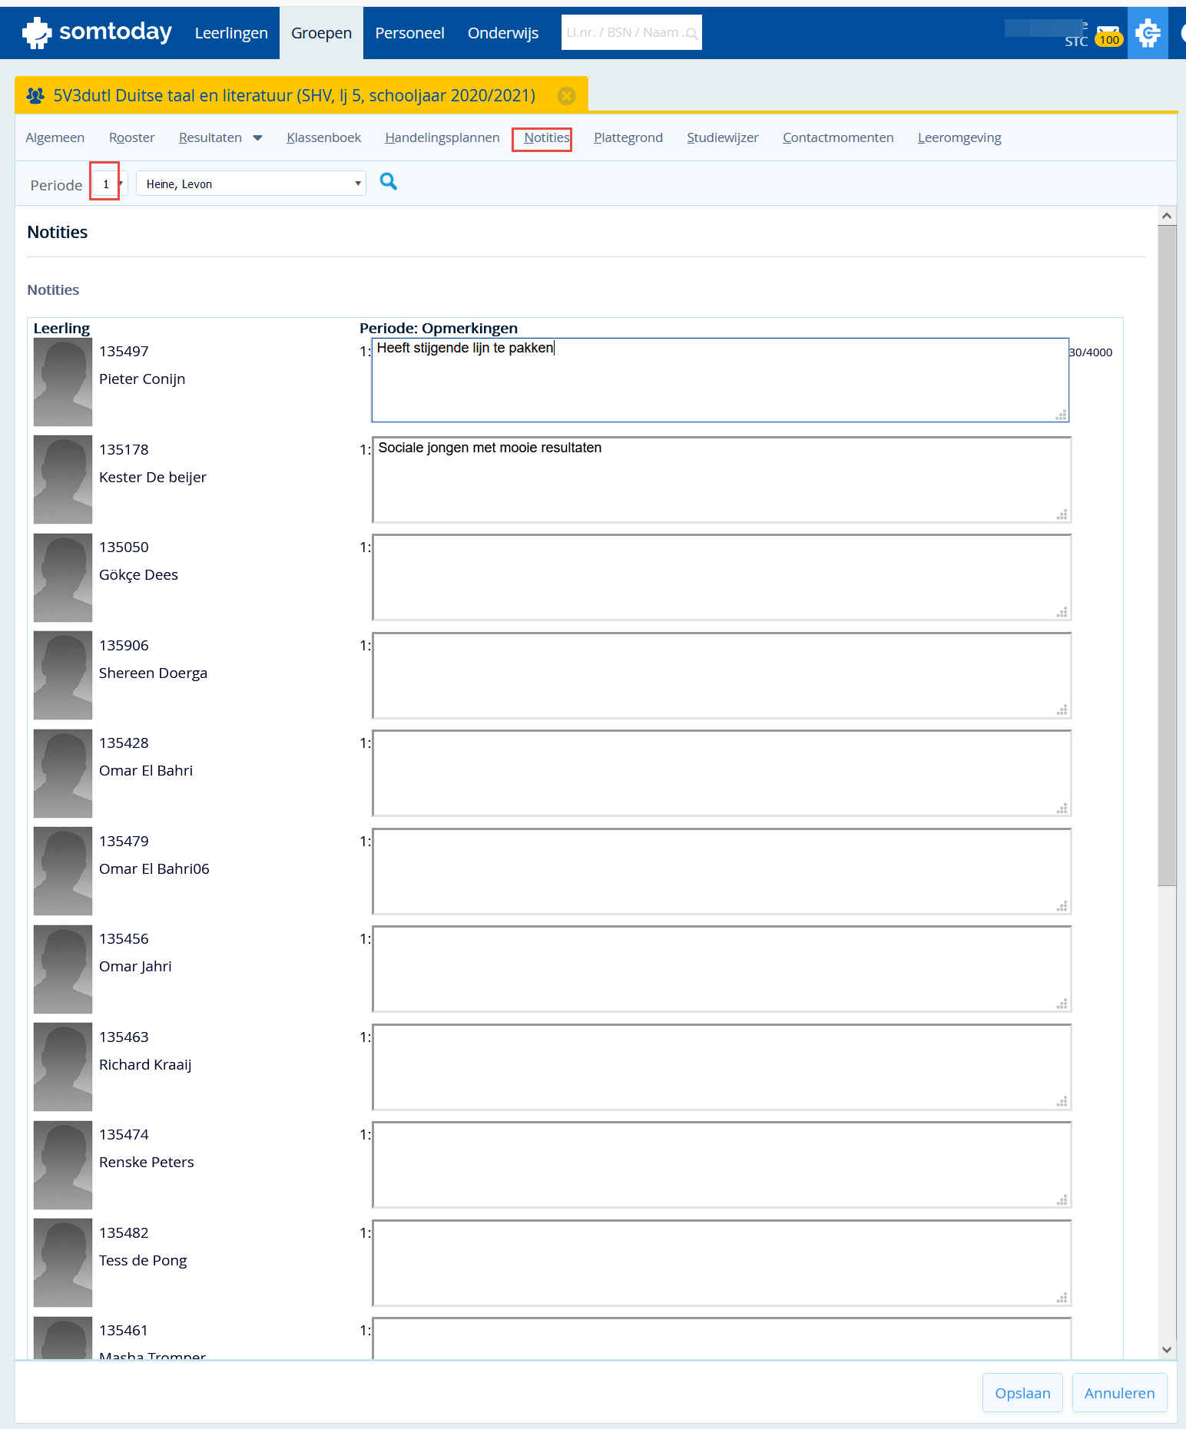Switch to the Algemeen tab
The image size is (1186, 1429).
pyautogui.click(x=55, y=137)
